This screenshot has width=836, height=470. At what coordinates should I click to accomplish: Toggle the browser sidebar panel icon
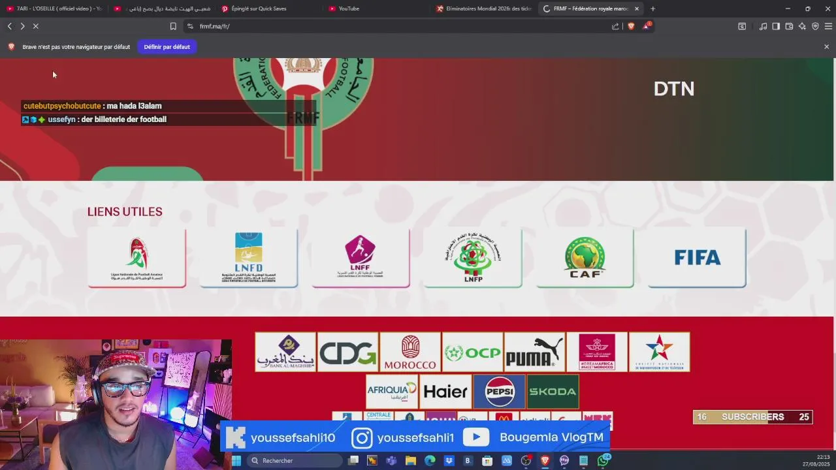pos(776,26)
